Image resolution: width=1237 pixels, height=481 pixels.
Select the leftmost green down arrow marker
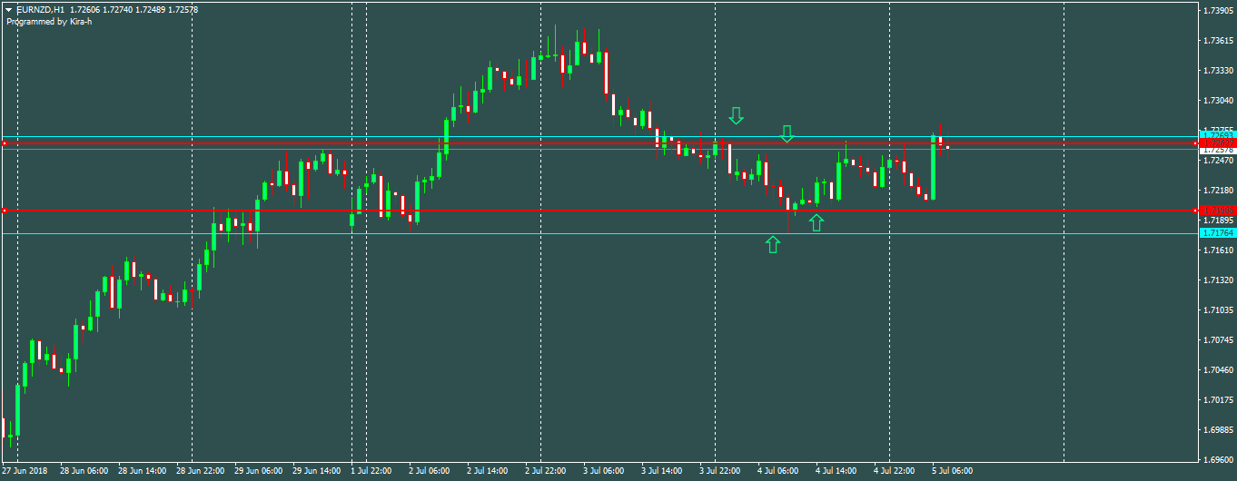coord(736,115)
